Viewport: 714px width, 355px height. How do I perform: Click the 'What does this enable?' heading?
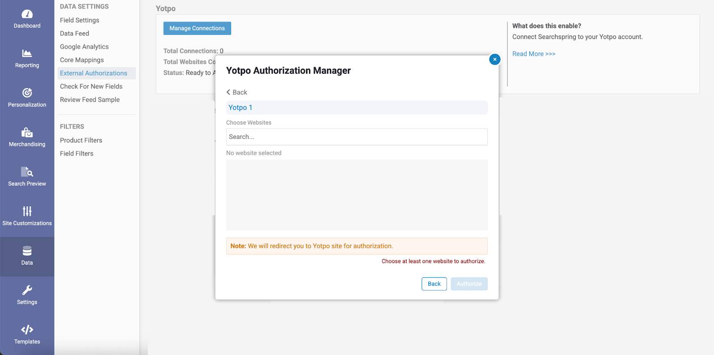pos(547,26)
